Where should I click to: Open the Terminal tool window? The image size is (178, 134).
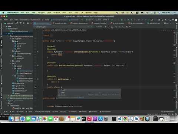[x=83, y=112]
